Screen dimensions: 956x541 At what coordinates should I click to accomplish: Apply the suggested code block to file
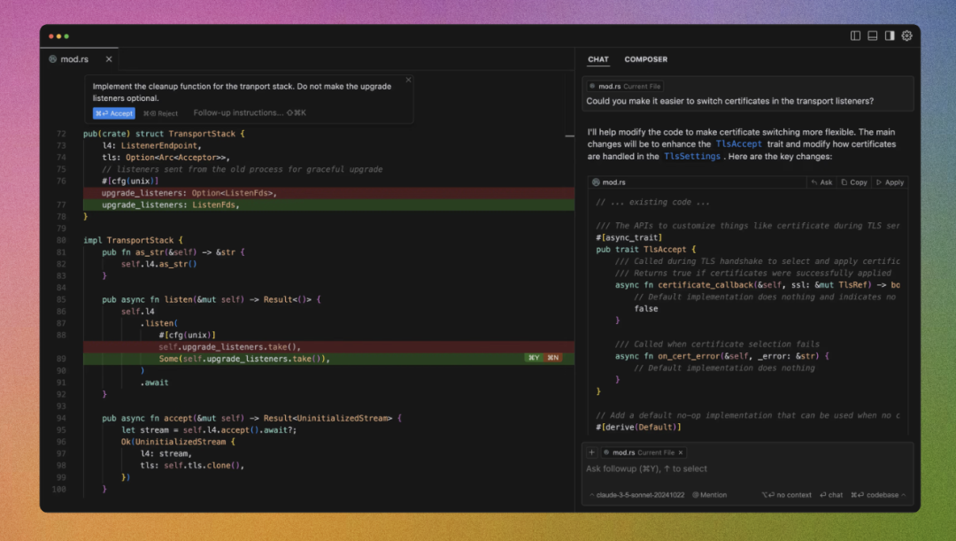coord(890,182)
